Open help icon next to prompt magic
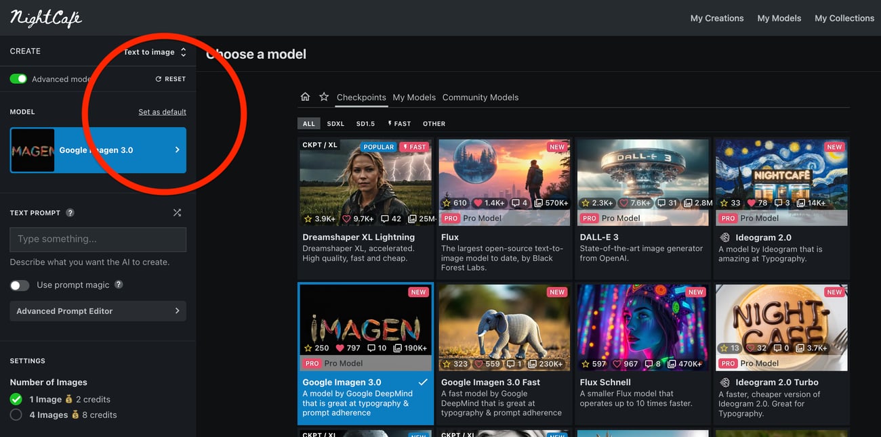 (119, 285)
